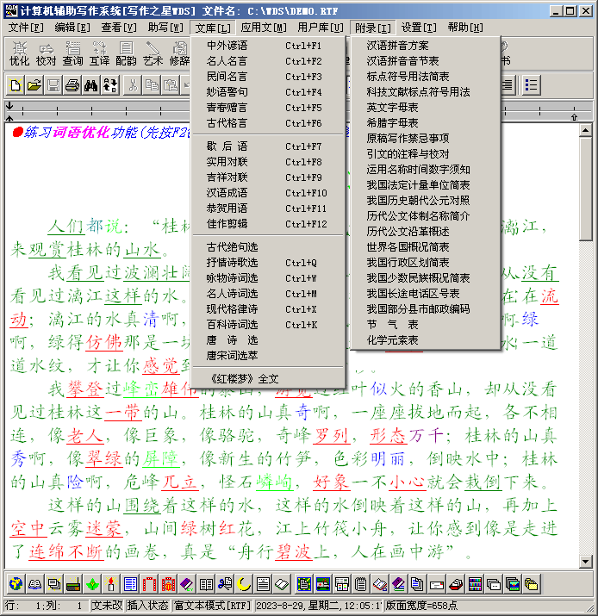Viewport: 598px width, 616px height.
Task: Click the 优化 (optimize) toolbar icon
Action: click(x=19, y=53)
